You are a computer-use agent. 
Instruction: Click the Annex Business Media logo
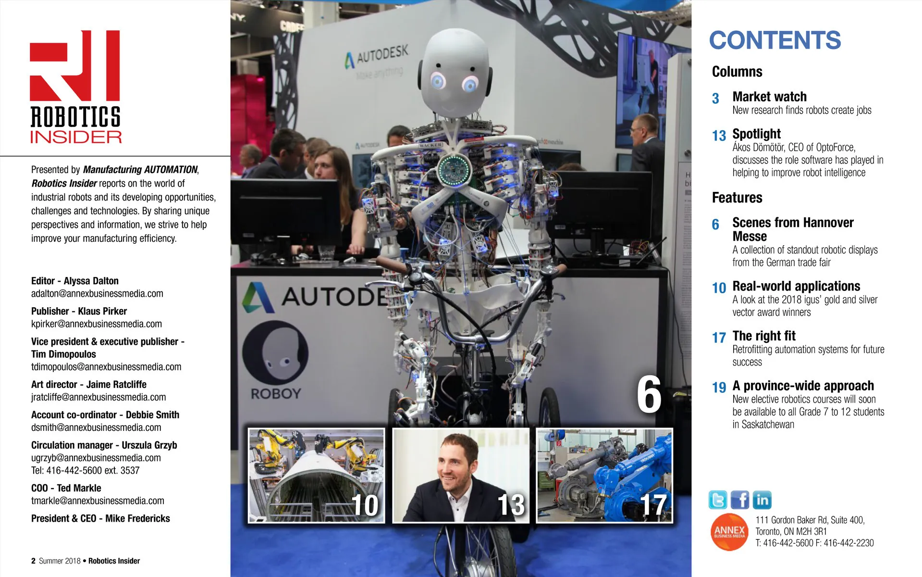pyautogui.click(x=729, y=532)
